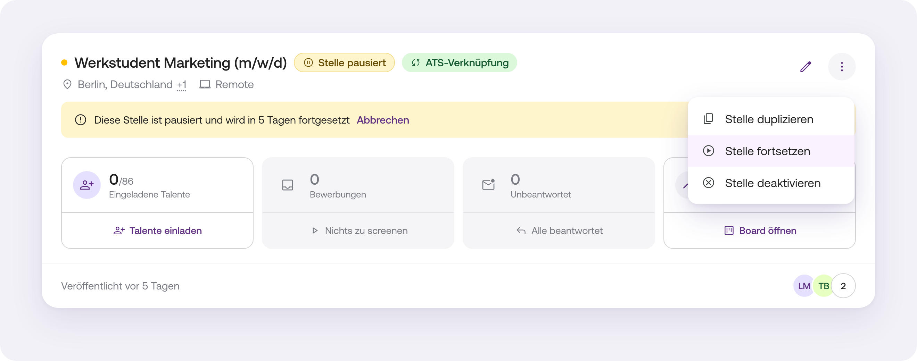
Task: Select Stelle duplizieren from menu
Action: pyautogui.click(x=771, y=119)
